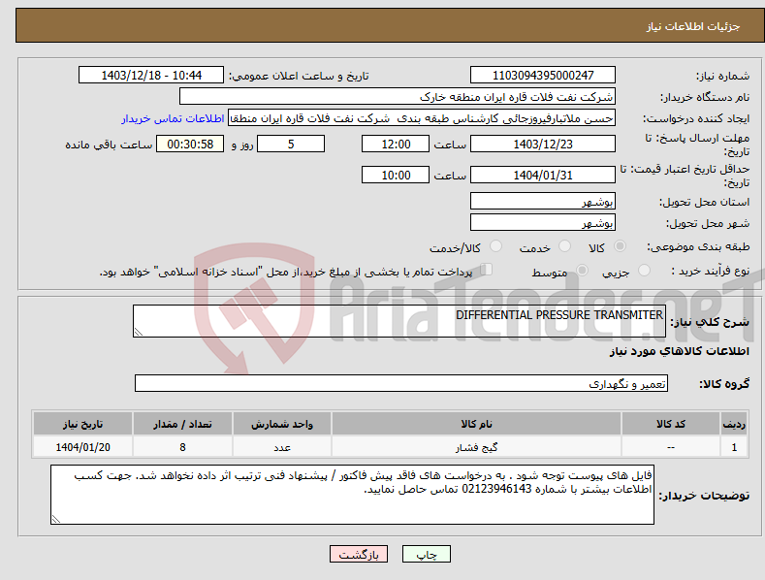Click the جزئیات اطلاعات نیاز page title
The image size is (765, 580).
[x=693, y=26]
